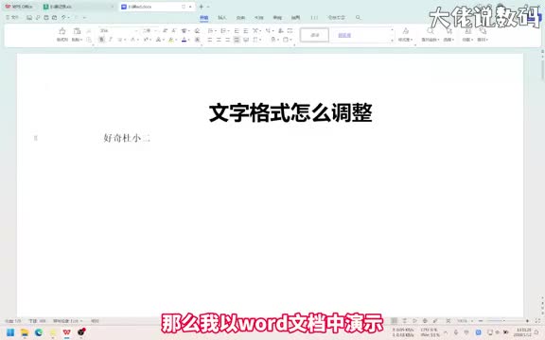Expand the Paste options arrow
545x340 pixels.
pyautogui.click(x=81, y=40)
